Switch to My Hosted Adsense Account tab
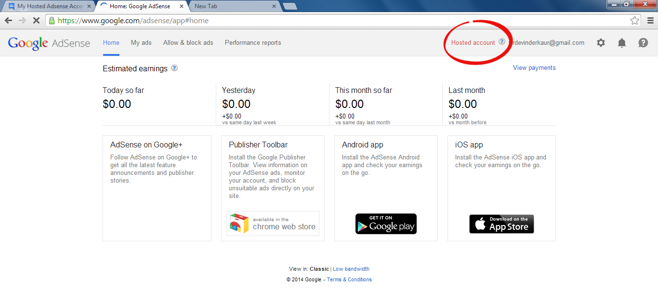The width and height of the screenshot is (658, 290). click(49, 6)
